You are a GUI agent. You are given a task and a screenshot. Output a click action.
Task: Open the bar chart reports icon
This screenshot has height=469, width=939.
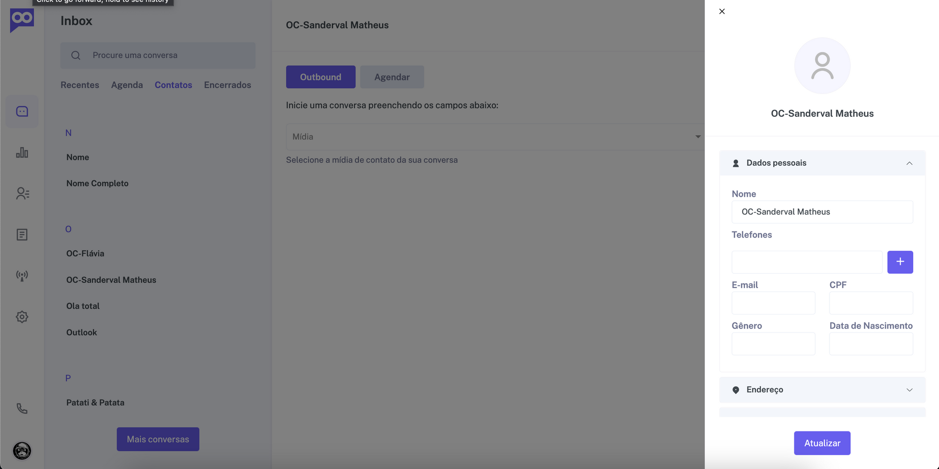(x=22, y=153)
